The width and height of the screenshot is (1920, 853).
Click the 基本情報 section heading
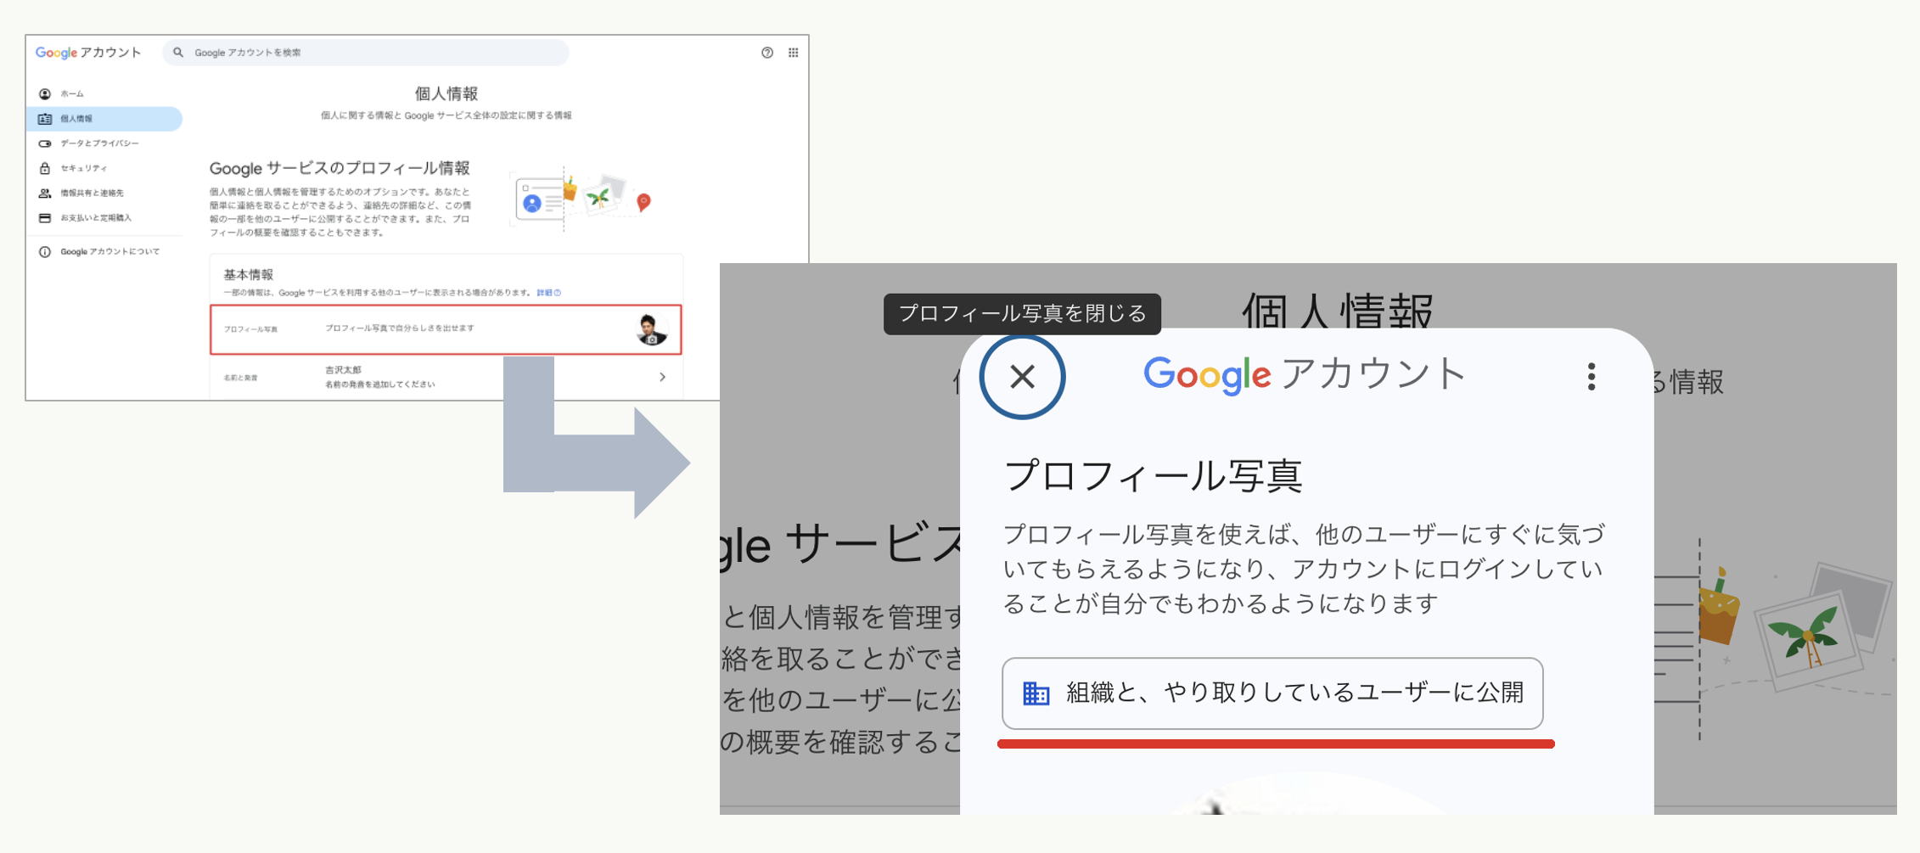click(x=249, y=275)
